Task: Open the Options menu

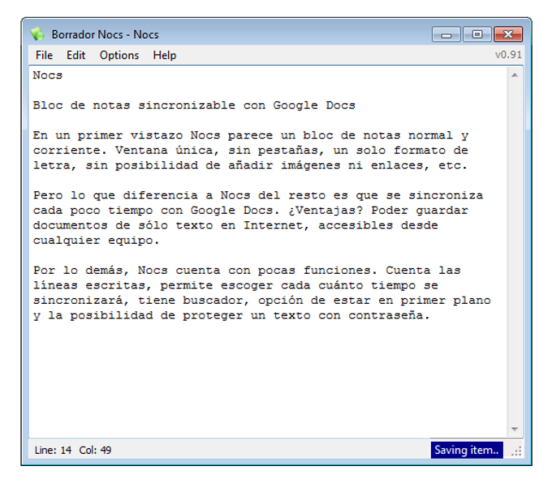Action: pos(119,55)
